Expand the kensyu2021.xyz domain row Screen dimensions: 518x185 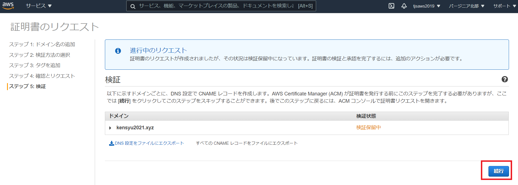pyautogui.click(x=110, y=128)
